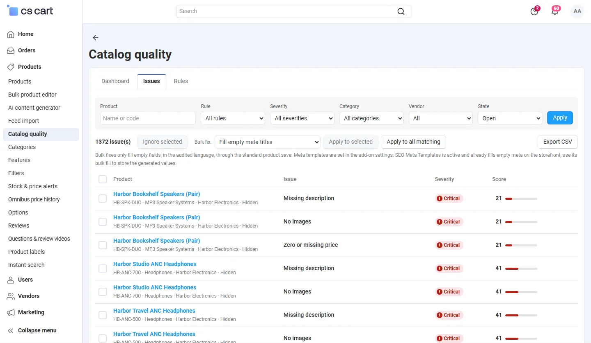Check the Zero or missing price row
The width and height of the screenshot is (591, 343).
[103, 245]
